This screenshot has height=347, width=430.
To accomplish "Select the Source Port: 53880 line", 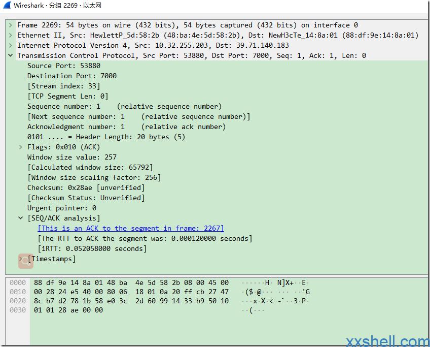I will 64,66.
